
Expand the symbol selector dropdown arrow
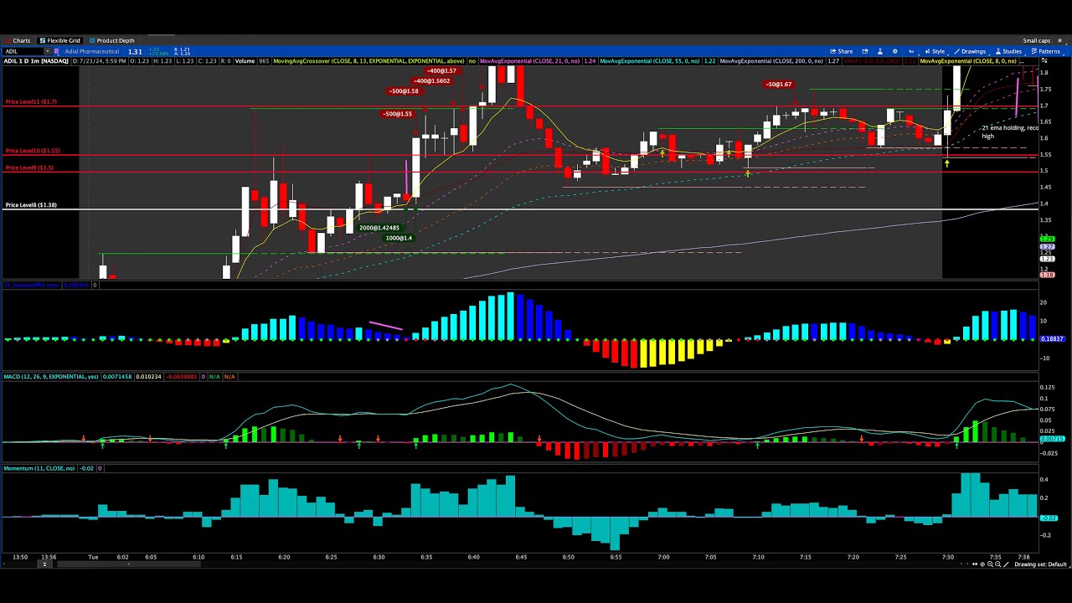[x=48, y=52]
